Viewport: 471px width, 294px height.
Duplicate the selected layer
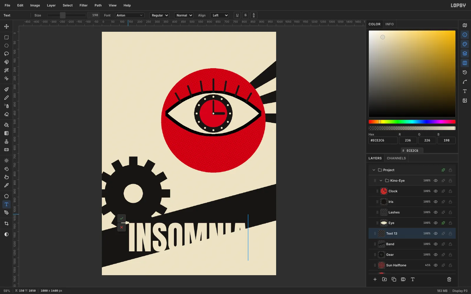tap(394, 279)
